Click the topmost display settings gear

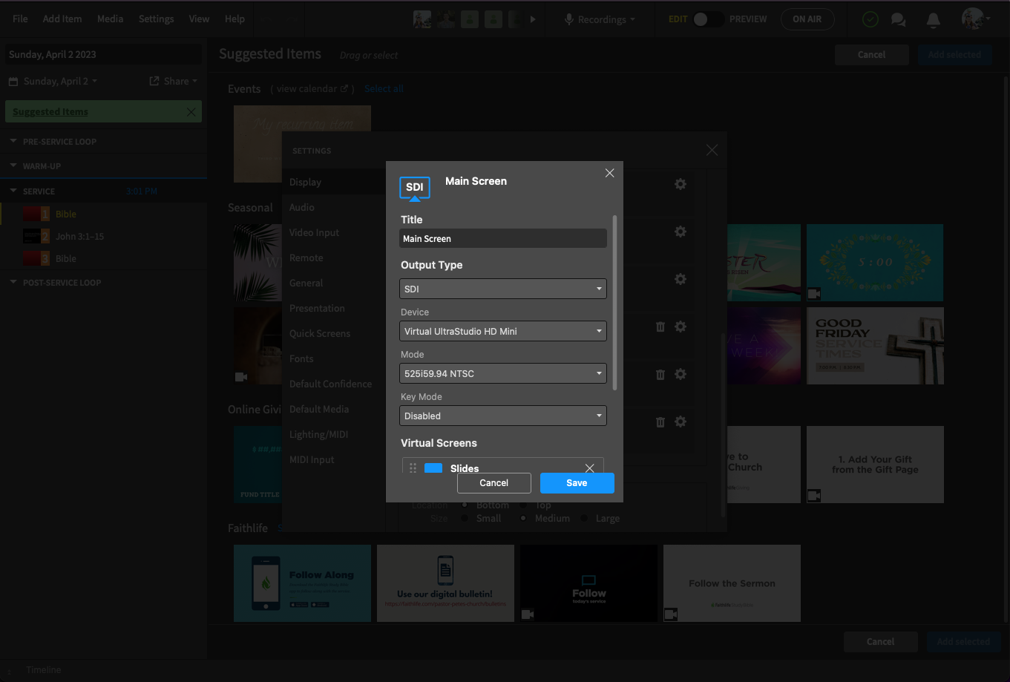(680, 184)
